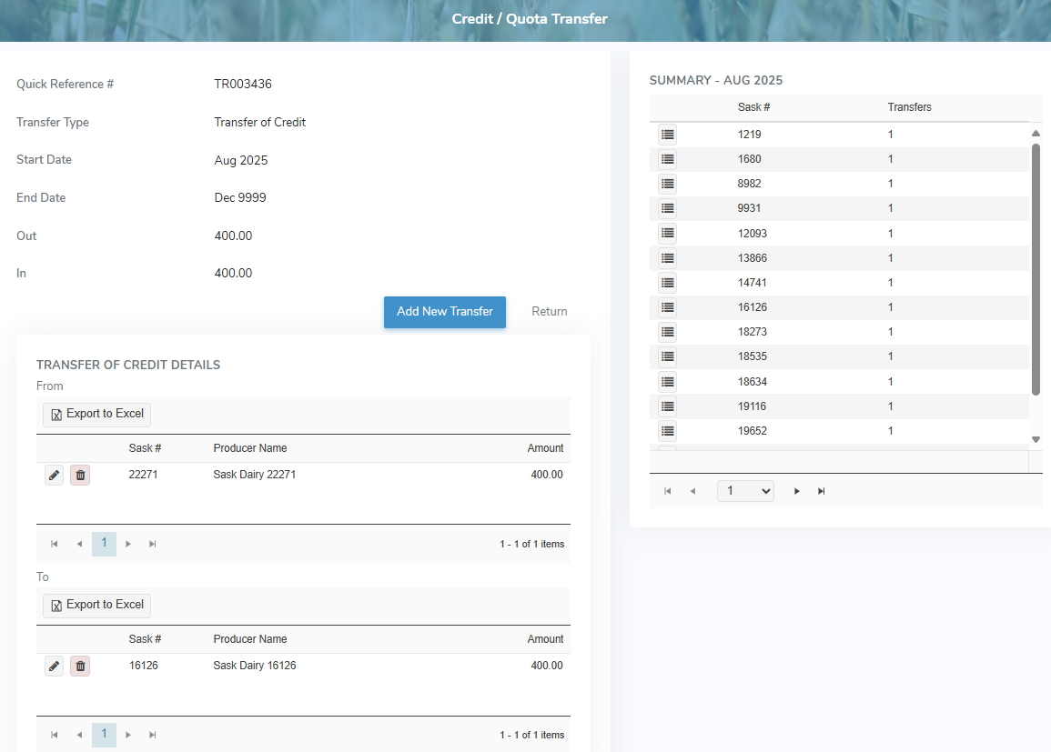
Task: Edit the transfer row for Sask 22271
Action: (54, 475)
